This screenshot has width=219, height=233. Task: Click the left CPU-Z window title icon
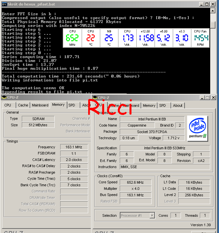[4, 97]
